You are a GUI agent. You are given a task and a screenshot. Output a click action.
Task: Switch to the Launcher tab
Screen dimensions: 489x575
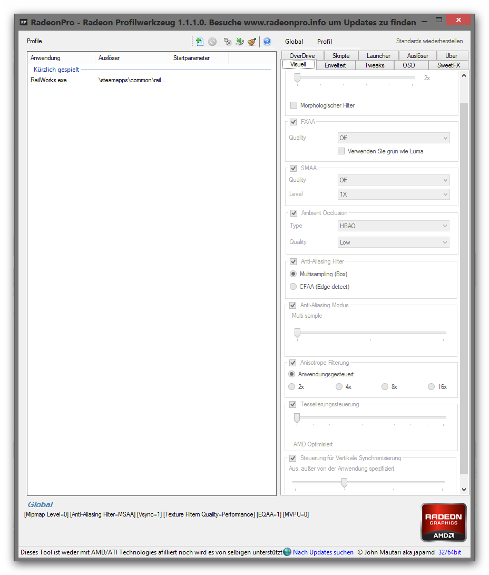(x=378, y=56)
